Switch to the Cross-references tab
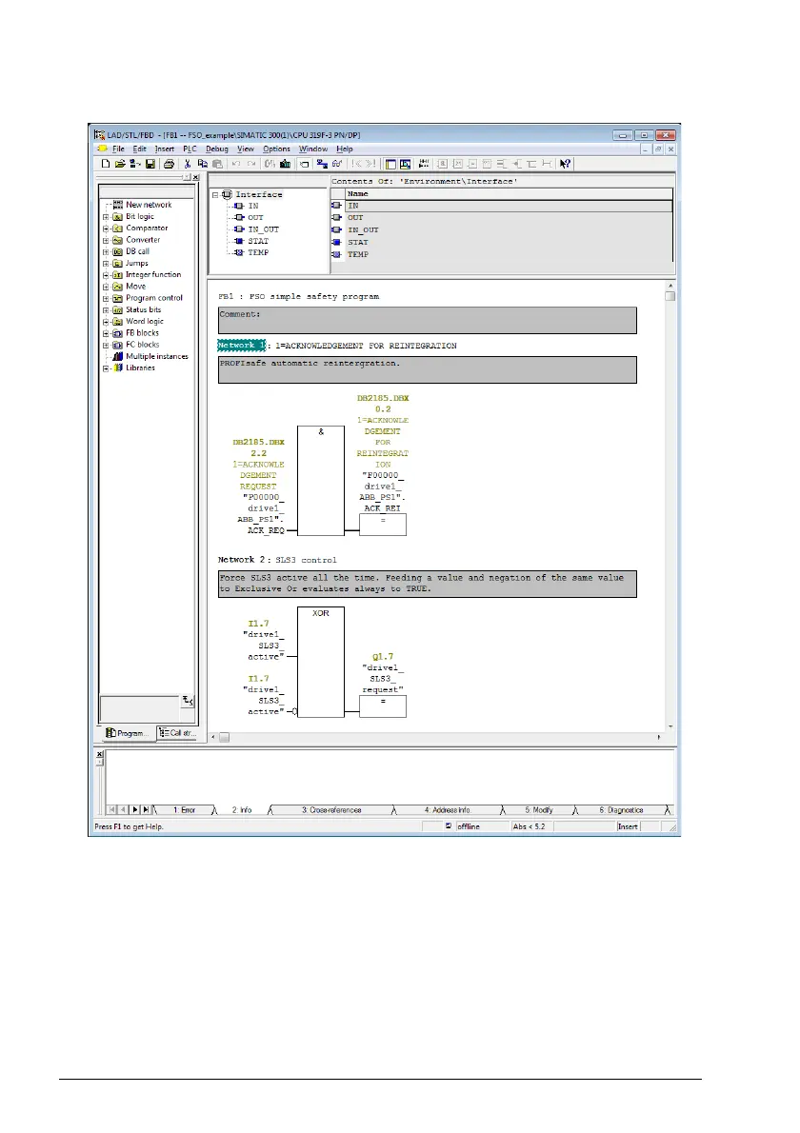The height and width of the screenshot is (1133, 800). pyautogui.click(x=331, y=810)
